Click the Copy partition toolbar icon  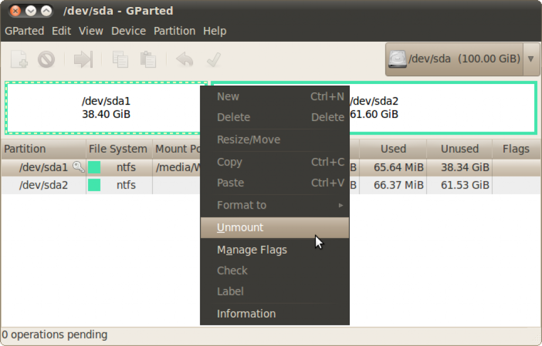[120, 59]
